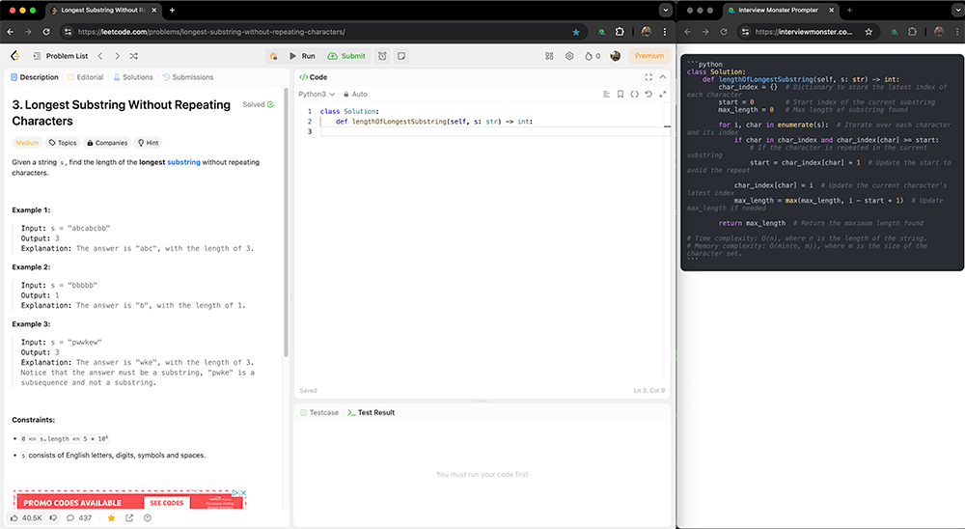This screenshot has width=965, height=529.
Task: Switch to the Testcase tab
Action: click(318, 412)
